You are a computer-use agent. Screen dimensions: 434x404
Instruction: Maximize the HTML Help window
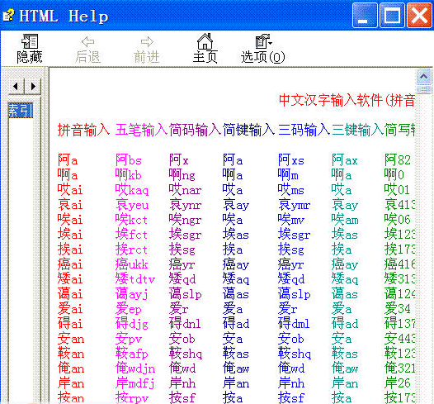point(392,15)
